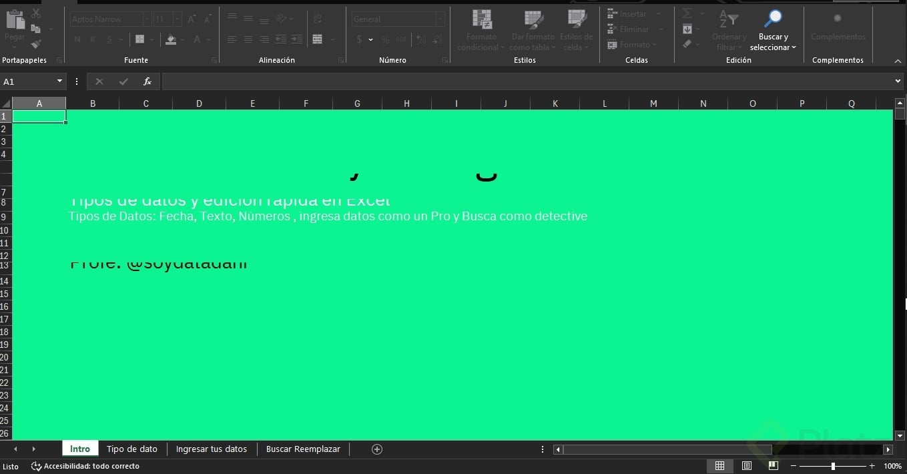Click the Complementos add-ins button
907x474 pixels.
tap(838, 27)
